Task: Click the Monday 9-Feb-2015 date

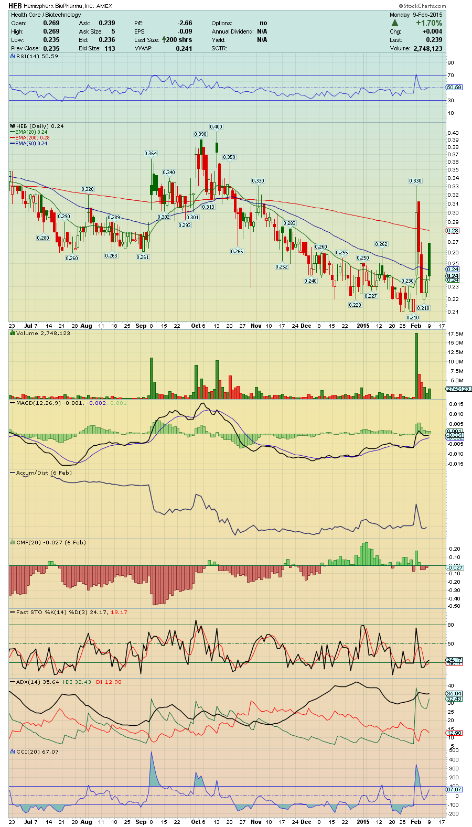Action: point(416,15)
